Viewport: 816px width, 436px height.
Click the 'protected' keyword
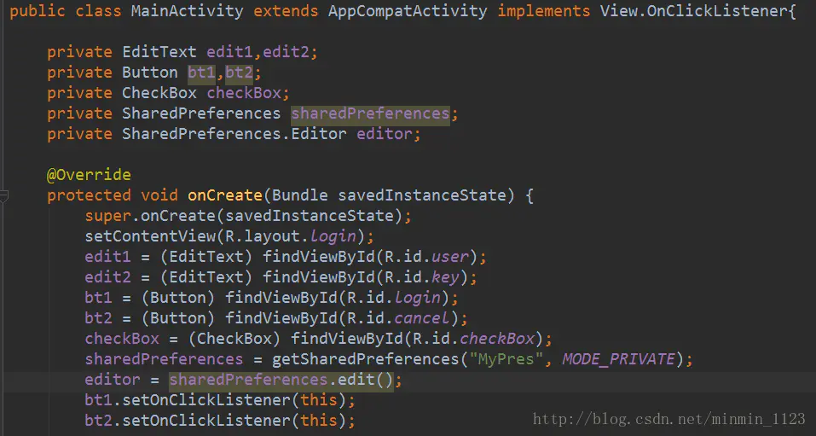coord(89,195)
